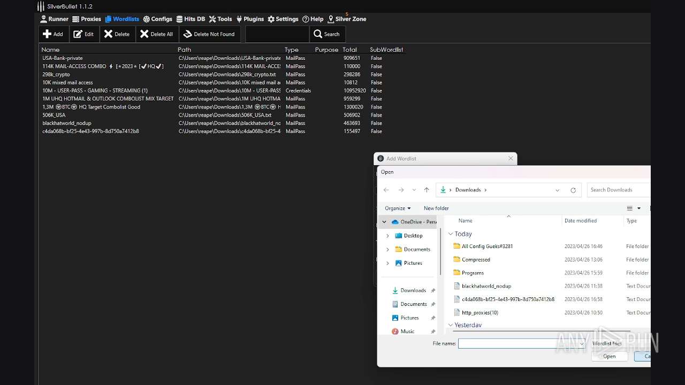Select c4da068b text file in Open dialog
The image size is (685, 385).
coord(508,299)
